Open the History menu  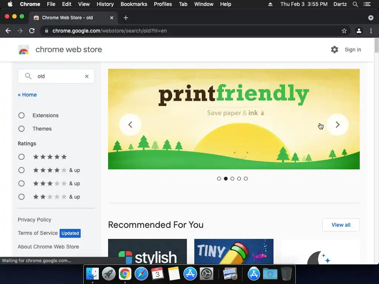click(x=105, y=4)
